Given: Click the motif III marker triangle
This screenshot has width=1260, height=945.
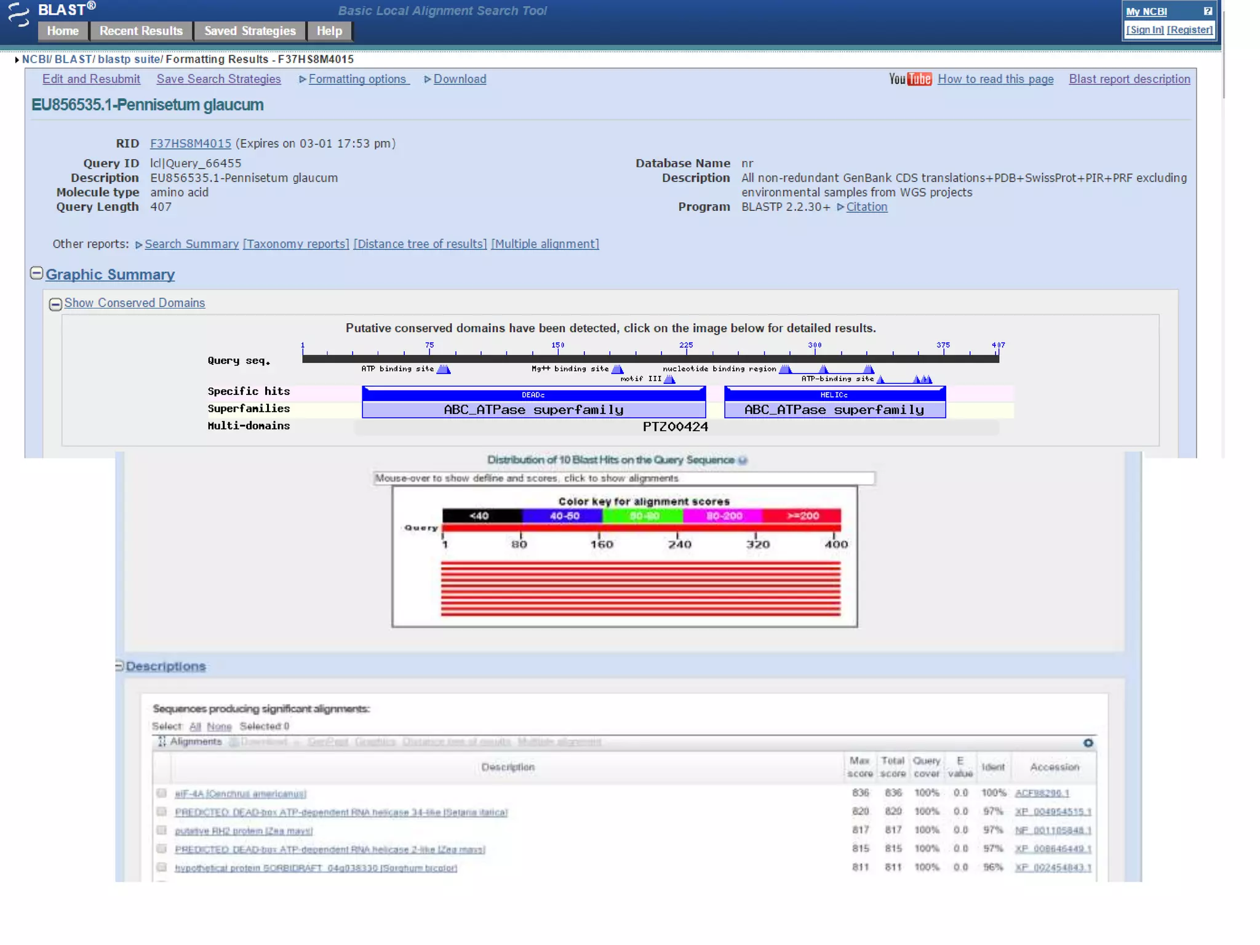Looking at the screenshot, I should tap(669, 380).
